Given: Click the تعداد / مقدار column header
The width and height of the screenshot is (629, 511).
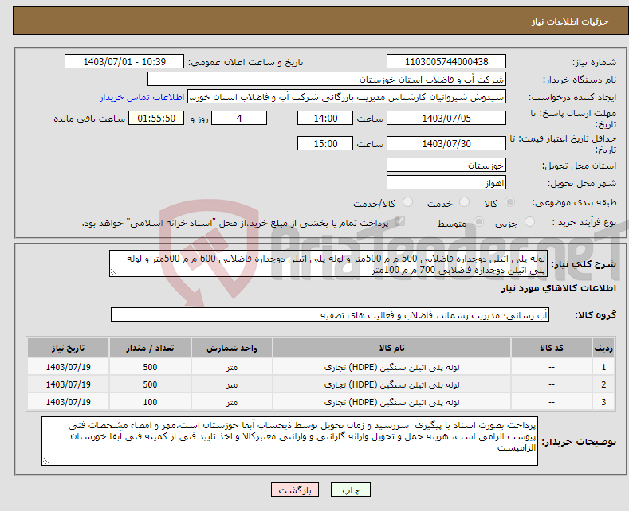Looking at the screenshot, I should tap(150, 348).
